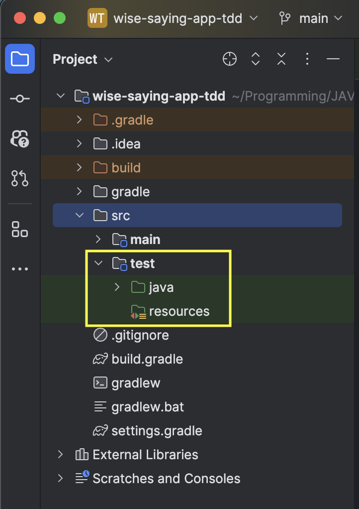This screenshot has height=509, width=359.
Task: Select the .idea folder name
Action: pyautogui.click(x=126, y=144)
